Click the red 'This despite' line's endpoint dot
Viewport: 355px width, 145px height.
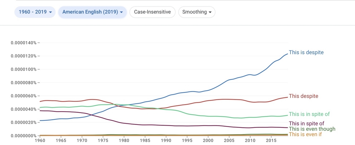pos(288,97)
